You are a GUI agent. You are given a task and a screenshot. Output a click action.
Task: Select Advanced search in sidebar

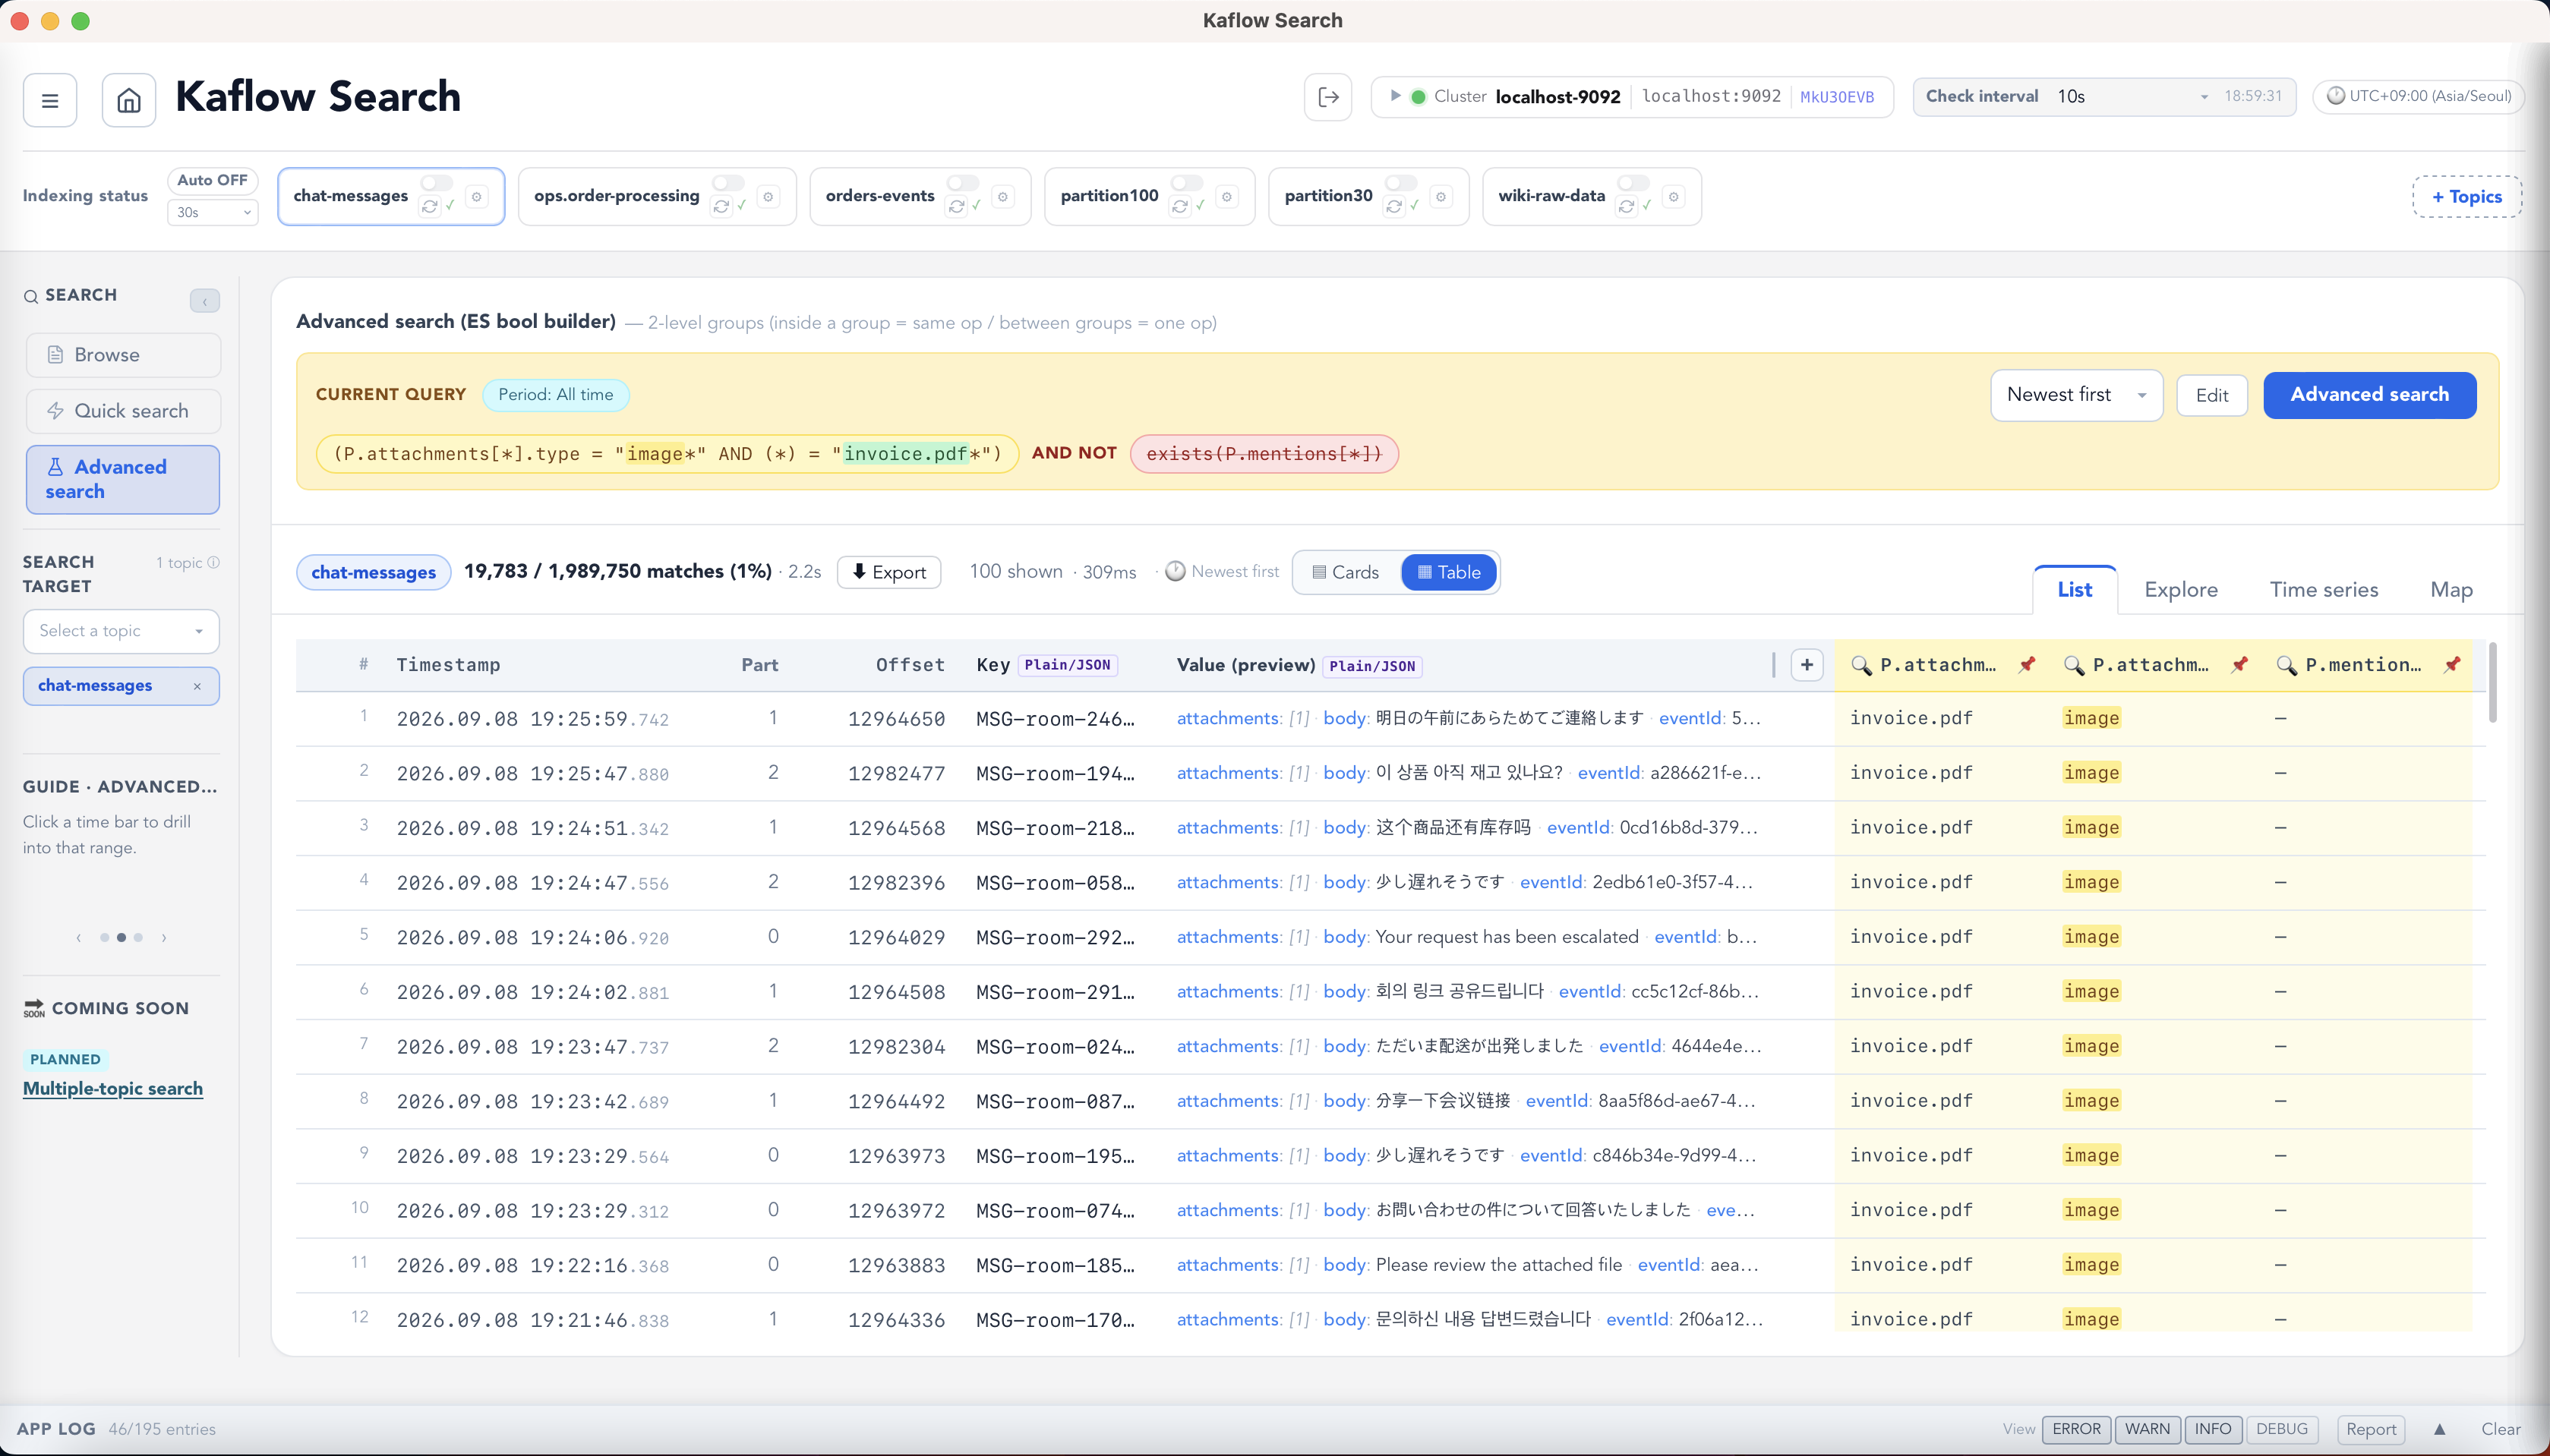click(123, 479)
